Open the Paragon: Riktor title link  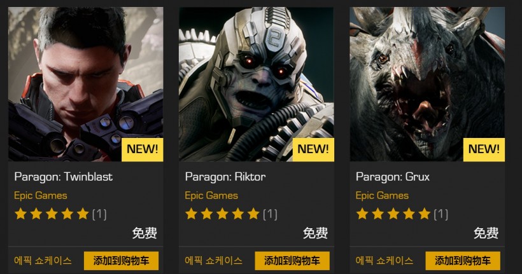point(225,177)
